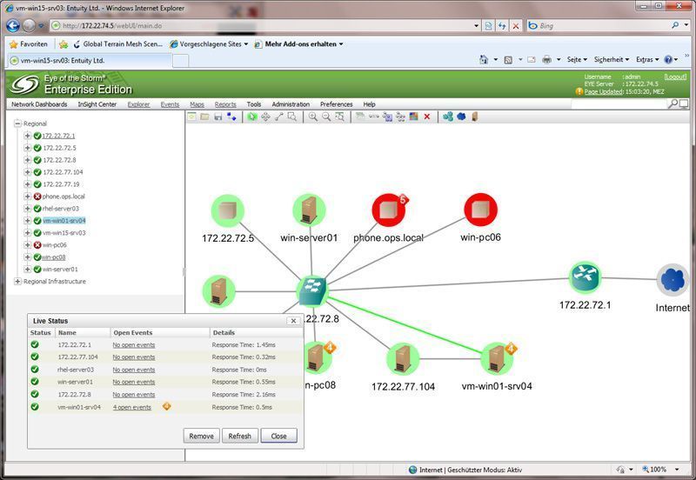Open the Tools menu

pos(254,104)
